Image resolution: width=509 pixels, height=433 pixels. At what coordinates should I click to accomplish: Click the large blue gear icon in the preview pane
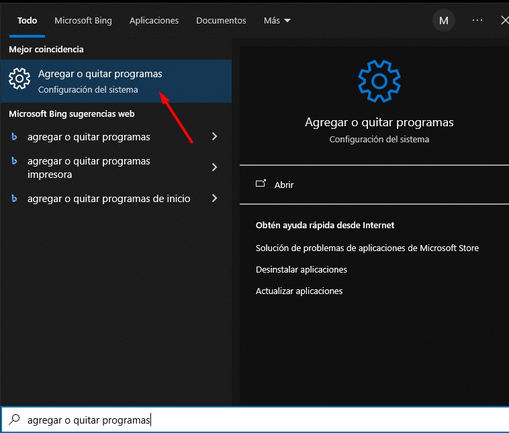(379, 81)
